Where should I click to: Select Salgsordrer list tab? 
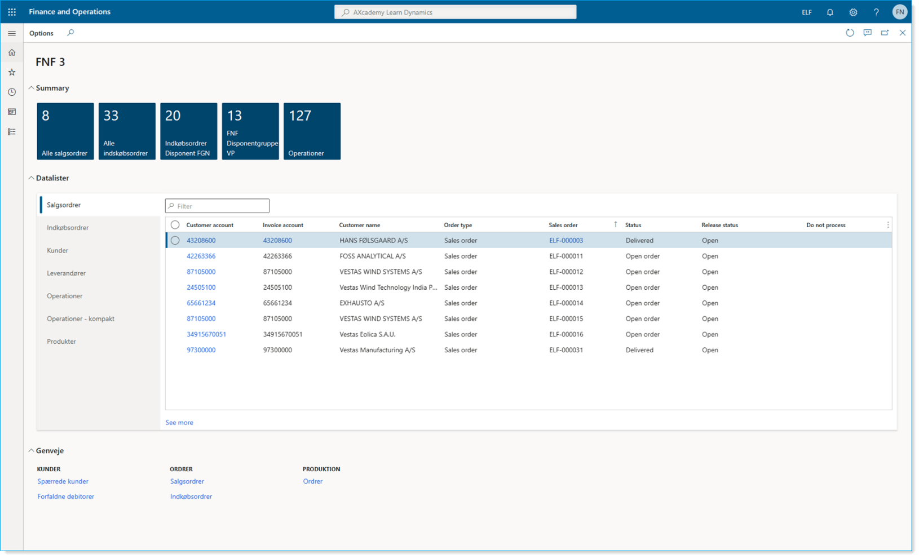[x=99, y=205]
